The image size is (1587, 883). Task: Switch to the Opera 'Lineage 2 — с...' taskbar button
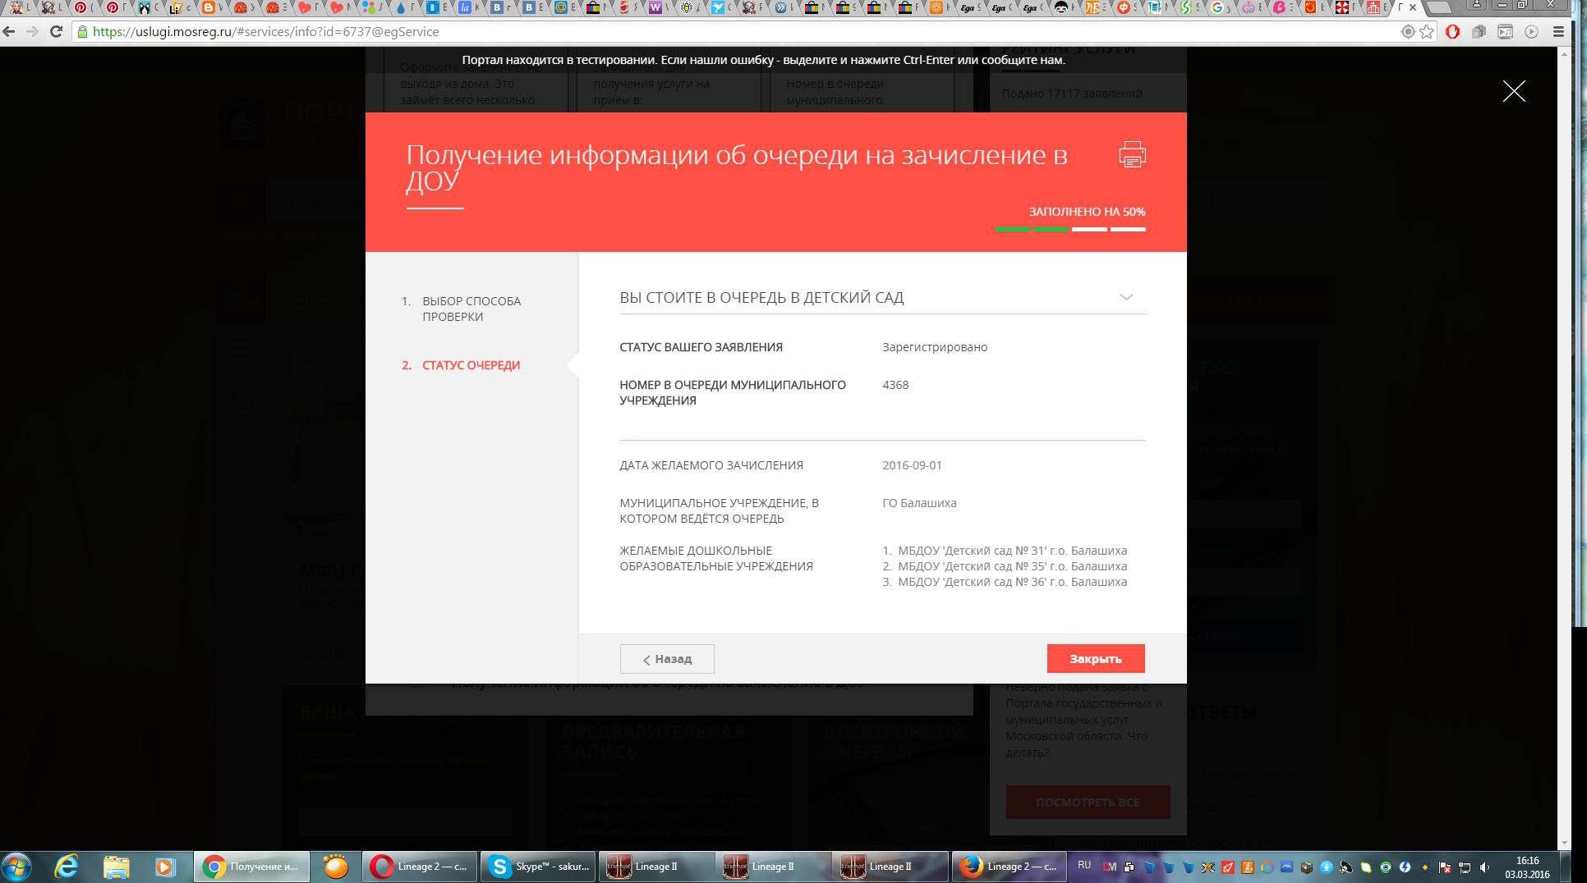point(420,867)
